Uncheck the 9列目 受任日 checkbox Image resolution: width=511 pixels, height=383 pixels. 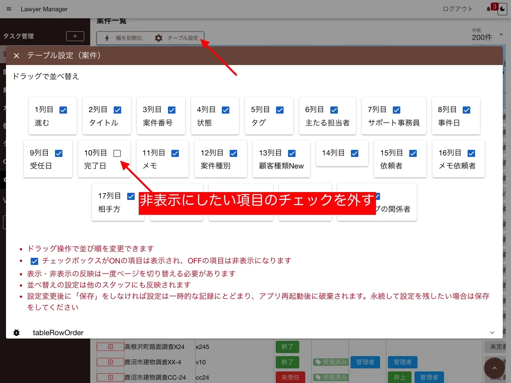(x=59, y=153)
